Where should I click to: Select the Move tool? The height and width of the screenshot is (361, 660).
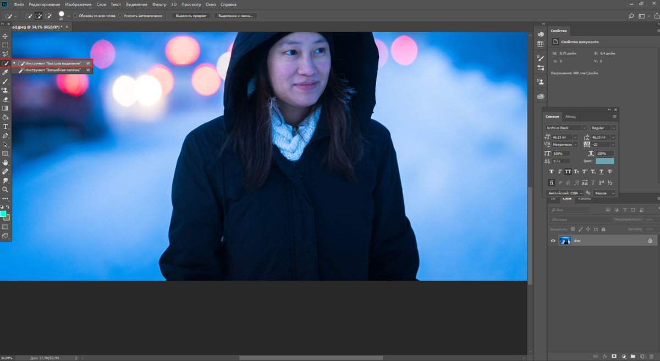pyautogui.click(x=5, y=35)
